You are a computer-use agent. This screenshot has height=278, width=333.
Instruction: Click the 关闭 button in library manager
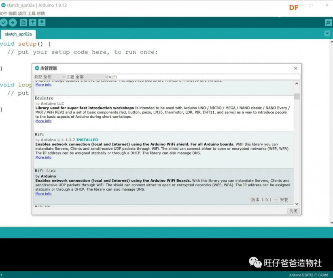[x=293, y=211]
